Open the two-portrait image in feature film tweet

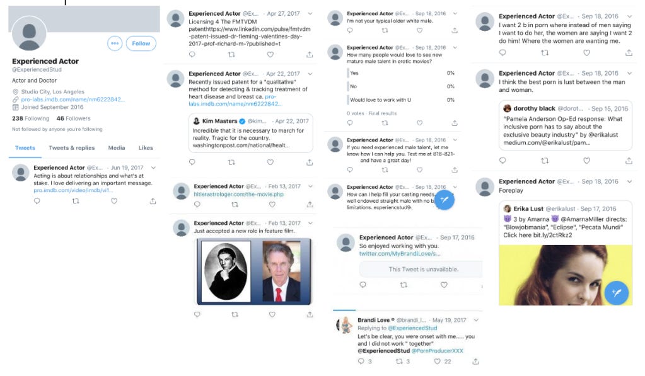[x=254, y=271]
